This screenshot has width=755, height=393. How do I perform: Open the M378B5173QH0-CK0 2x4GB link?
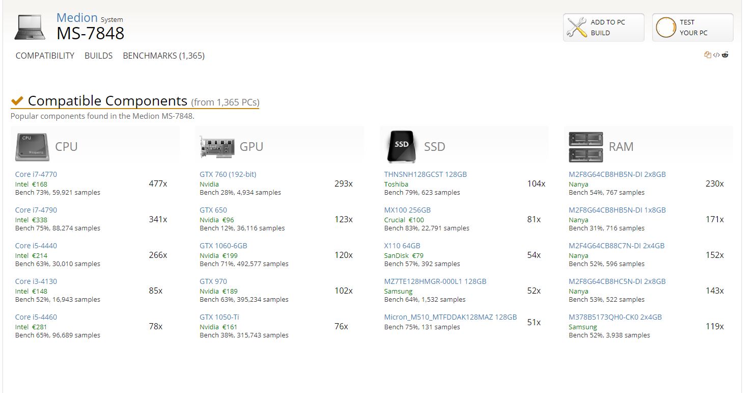(x=615, y=317)
